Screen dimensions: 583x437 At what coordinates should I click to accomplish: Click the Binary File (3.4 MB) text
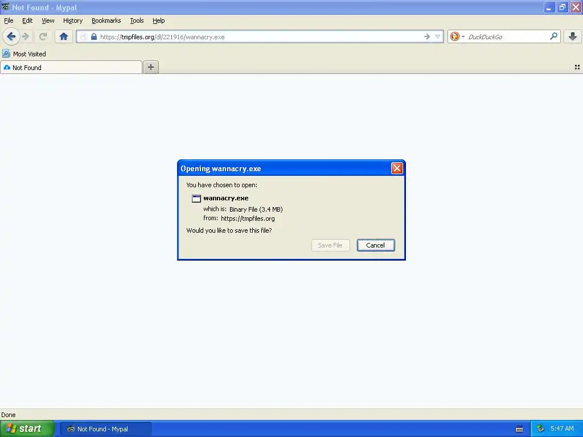pyautogui.click(x=256, y=209)
